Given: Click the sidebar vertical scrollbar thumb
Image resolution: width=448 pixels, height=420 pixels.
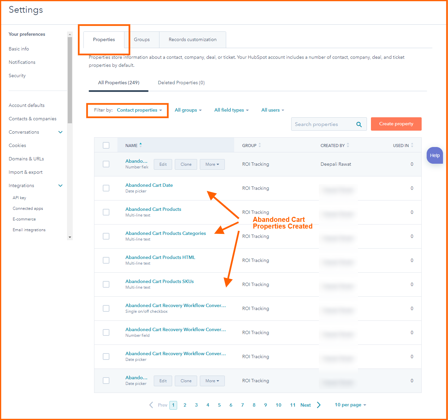Looking at the screenshot, I should (70, 80).
